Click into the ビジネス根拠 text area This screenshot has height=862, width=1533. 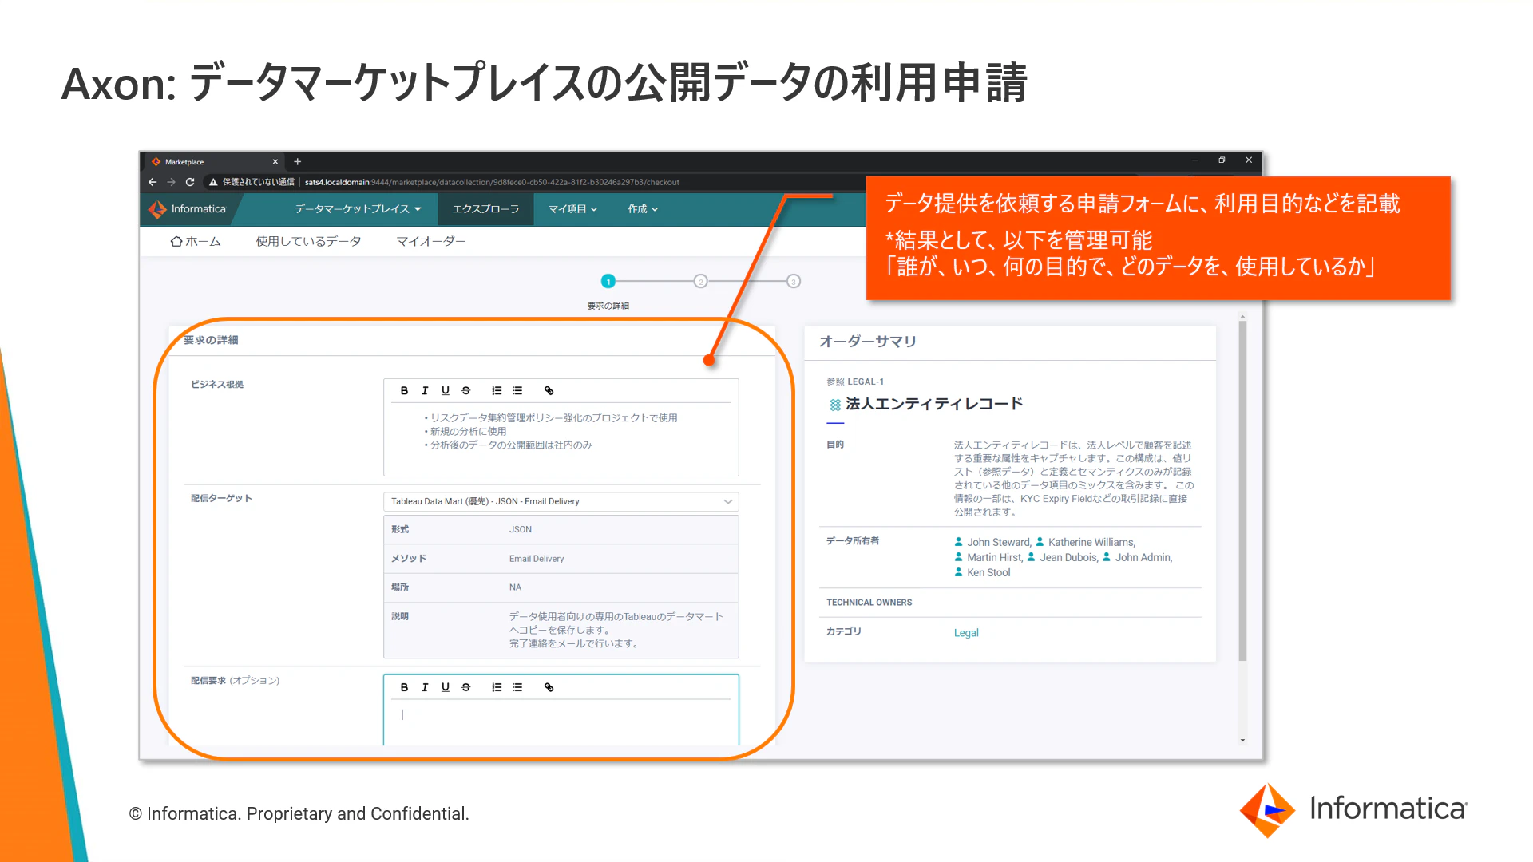(x=561, y=438)
